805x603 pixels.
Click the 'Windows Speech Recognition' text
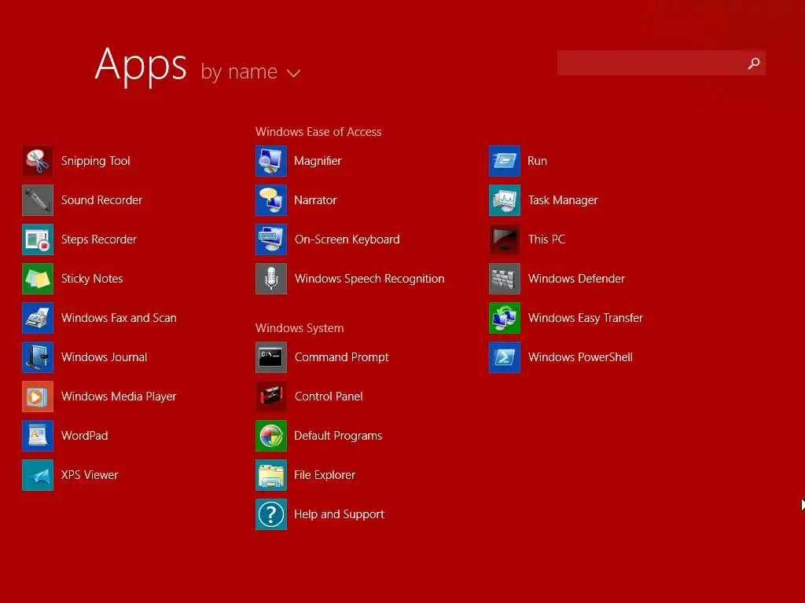point(369,279)
